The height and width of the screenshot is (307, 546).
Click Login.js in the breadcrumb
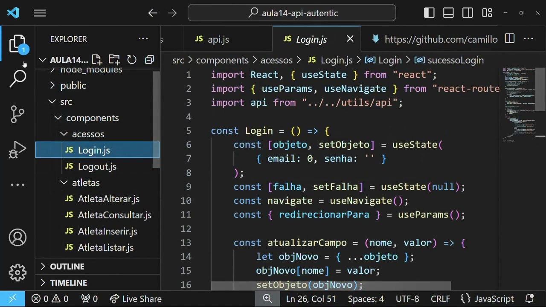(331, 60)
